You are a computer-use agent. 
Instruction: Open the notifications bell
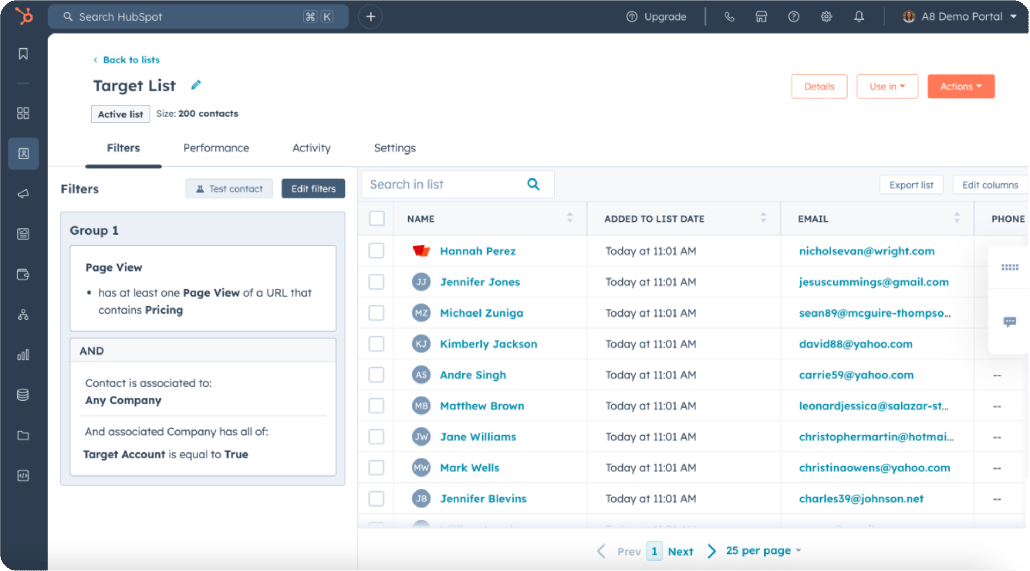(859, 17)
